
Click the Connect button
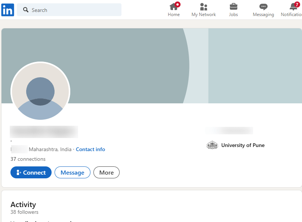point(31,172)
